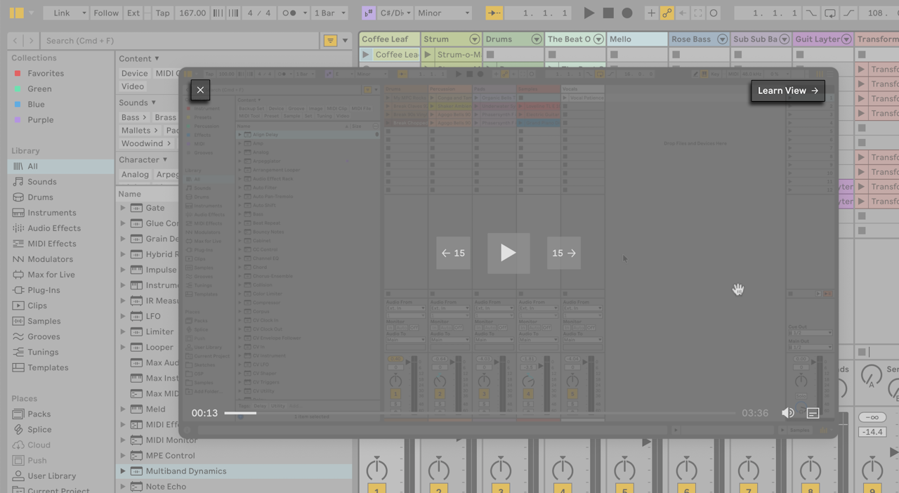Go back in browser history
Viewport: 899px width, 493px height.
coord(15,41)
